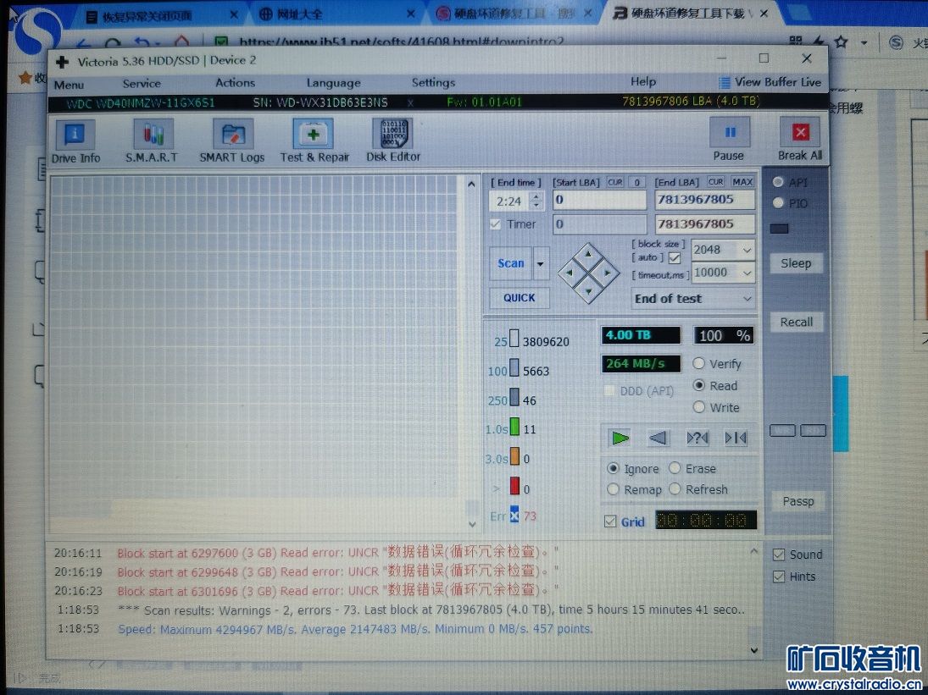Viewport: 928px width, 695px height.
Task: Click the left arrow on diamond pad
Action: [x=569, y=273]
